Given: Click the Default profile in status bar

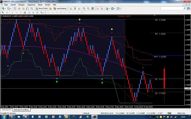Looking at the screenshot, I should (86, 113).
